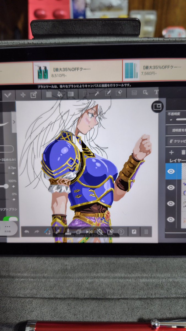
Task: Select the Magic Wand tool
Action: (x=97, y=94)
